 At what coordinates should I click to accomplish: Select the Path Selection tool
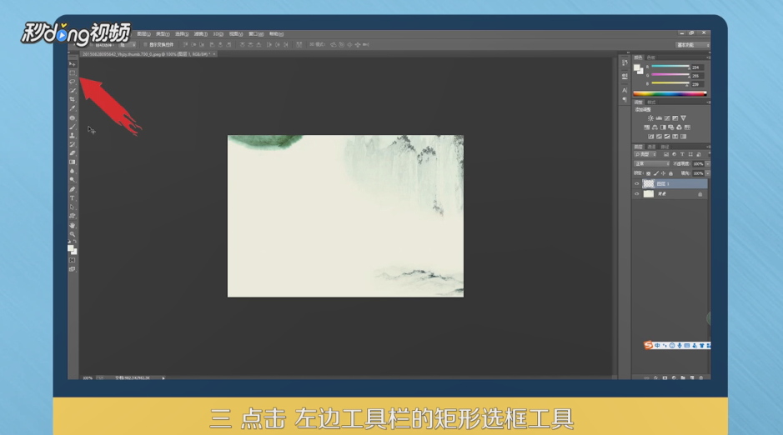[73, 207]
